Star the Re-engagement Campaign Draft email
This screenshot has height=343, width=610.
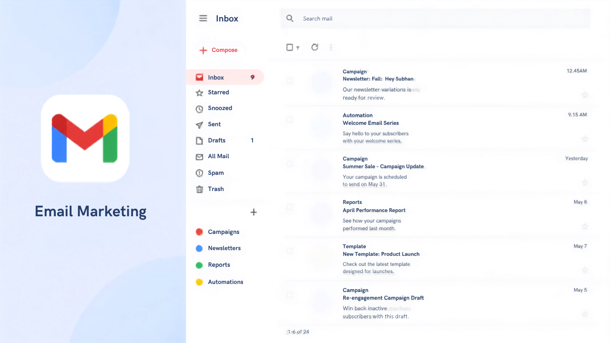pos(585,314)
